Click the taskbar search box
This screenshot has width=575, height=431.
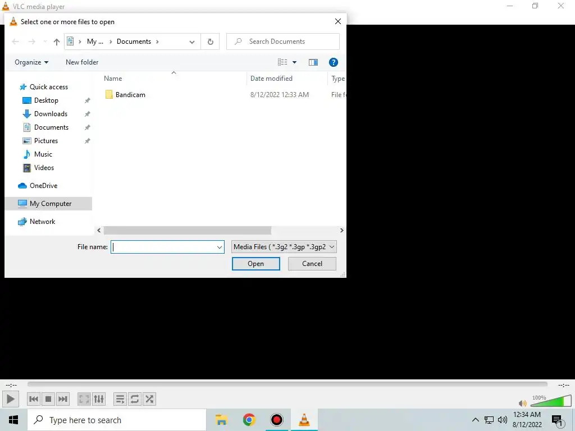(117, 420)
